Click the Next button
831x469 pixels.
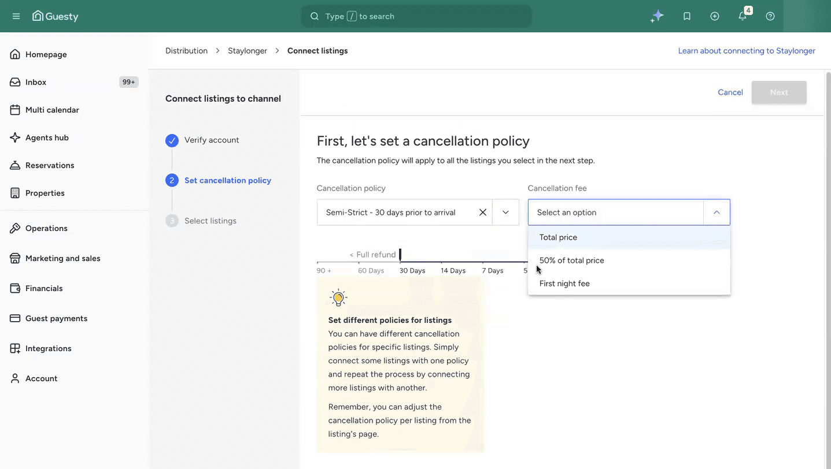tap(779, 92)
